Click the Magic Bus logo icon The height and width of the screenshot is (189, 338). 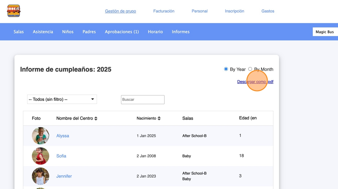point(14,11)
